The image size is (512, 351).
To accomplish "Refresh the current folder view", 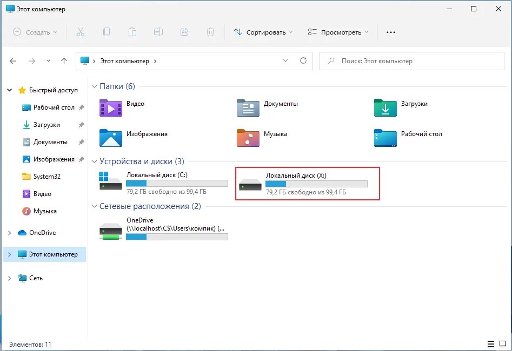I will coord(303,60).
